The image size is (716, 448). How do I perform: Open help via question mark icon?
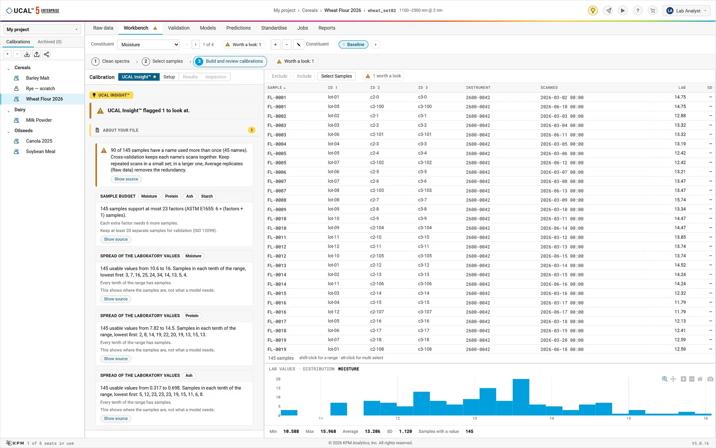tap(638, 11)
